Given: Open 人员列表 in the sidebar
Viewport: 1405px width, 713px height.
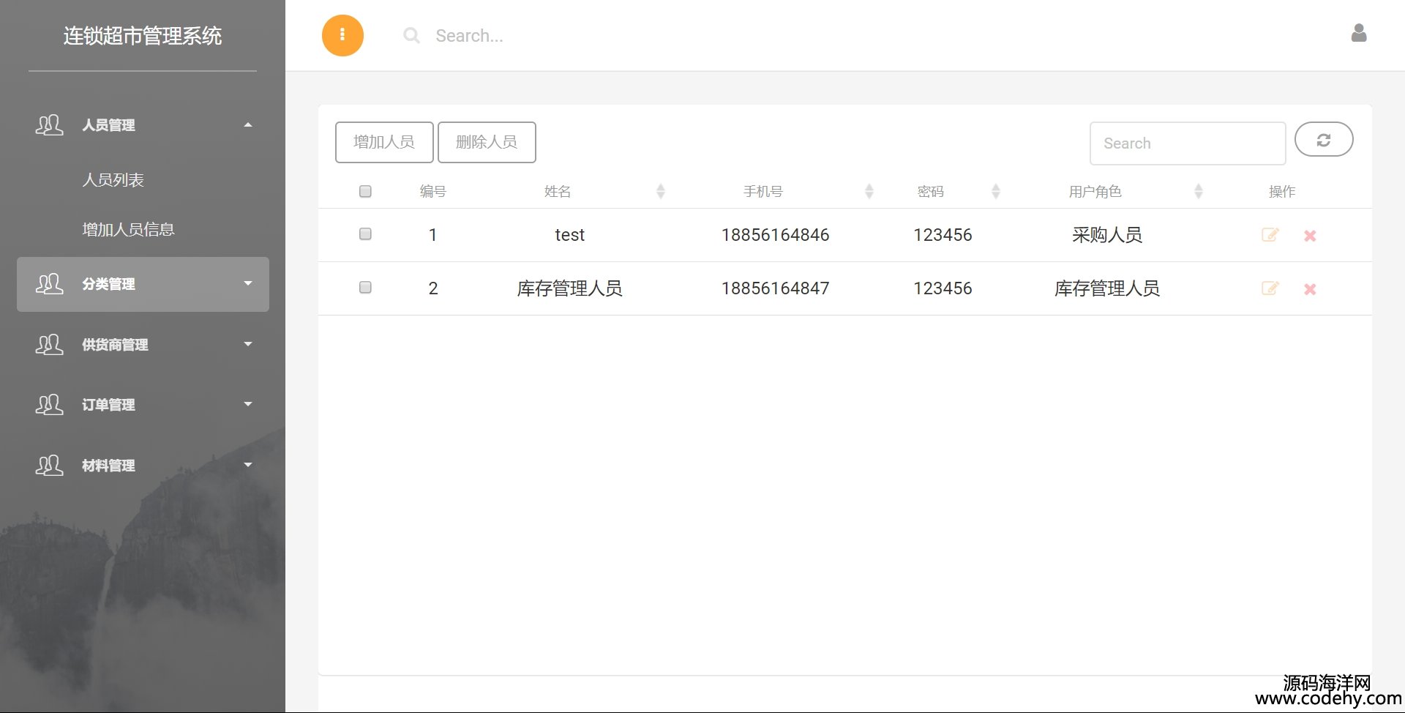Looking at the screenshot, I should (x=113, y=180).
